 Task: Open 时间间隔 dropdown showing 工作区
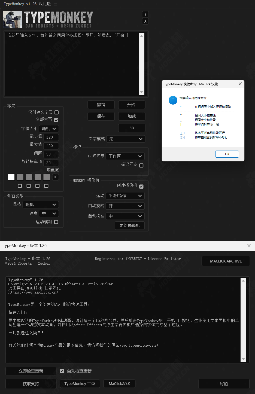point(125,156)
